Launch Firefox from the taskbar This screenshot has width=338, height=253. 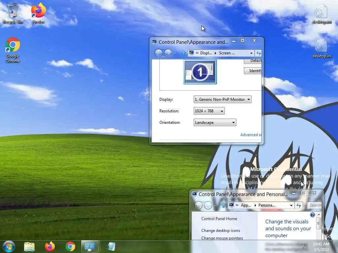[x=50, y=247]
